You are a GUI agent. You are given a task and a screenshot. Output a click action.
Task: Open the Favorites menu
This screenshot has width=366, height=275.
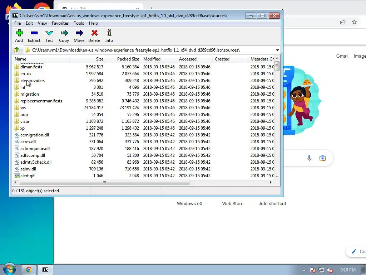60,23
